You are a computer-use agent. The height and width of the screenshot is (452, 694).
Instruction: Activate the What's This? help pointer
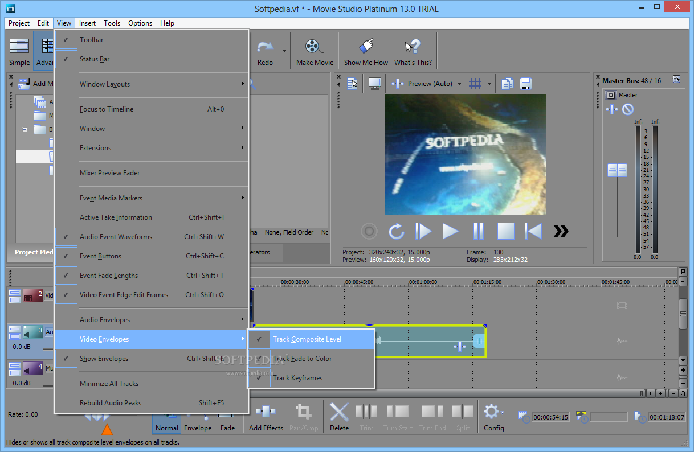point(413,52)
